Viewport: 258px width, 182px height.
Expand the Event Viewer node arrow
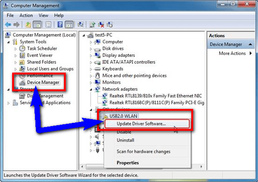(15, 56)
